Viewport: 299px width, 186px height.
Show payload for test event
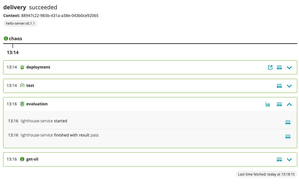[279, 86]
